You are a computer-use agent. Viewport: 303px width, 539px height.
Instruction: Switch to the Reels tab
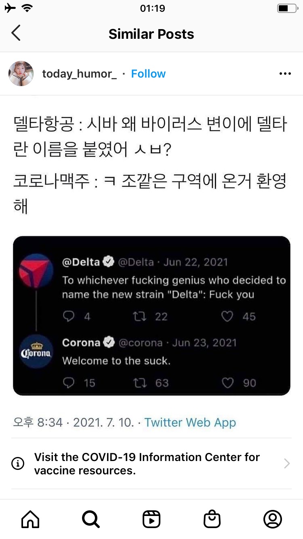click(151, 519)
